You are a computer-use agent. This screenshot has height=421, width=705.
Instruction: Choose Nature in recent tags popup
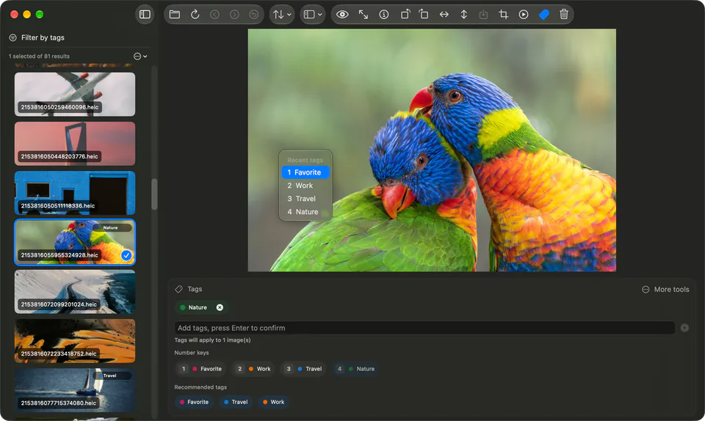point(305,212)
